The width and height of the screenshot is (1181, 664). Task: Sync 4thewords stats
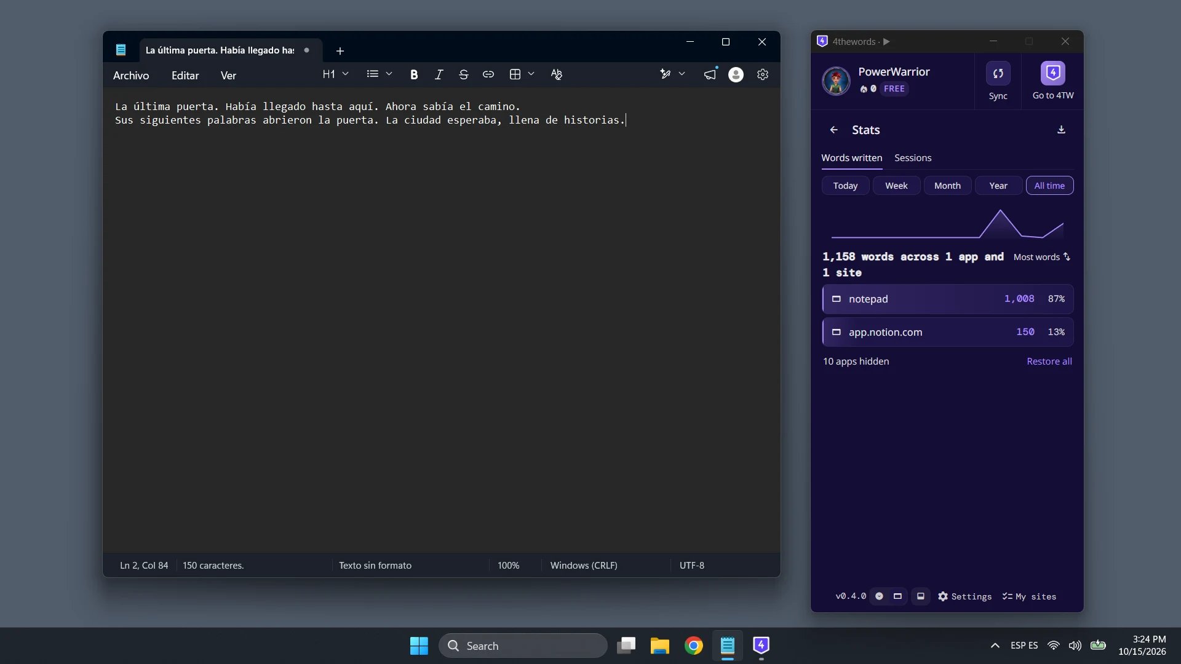(998, 81)
